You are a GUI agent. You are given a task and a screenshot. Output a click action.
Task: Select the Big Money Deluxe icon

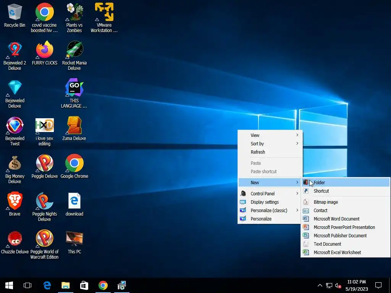click(15, 163)
